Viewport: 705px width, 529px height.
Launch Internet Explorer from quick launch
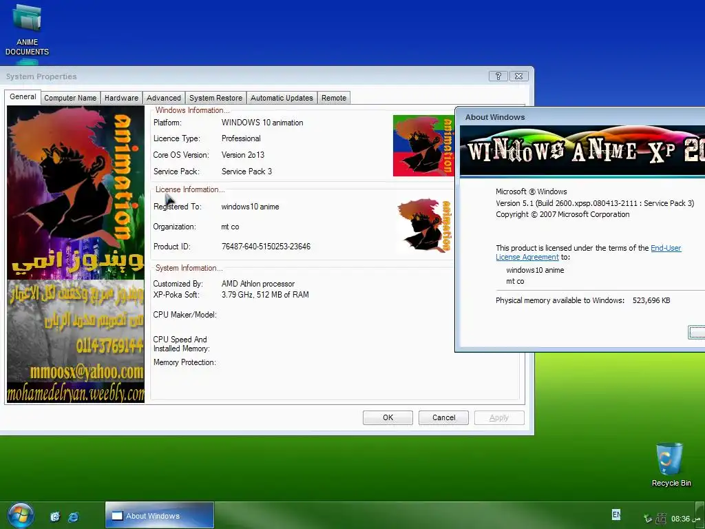(73, 517)
